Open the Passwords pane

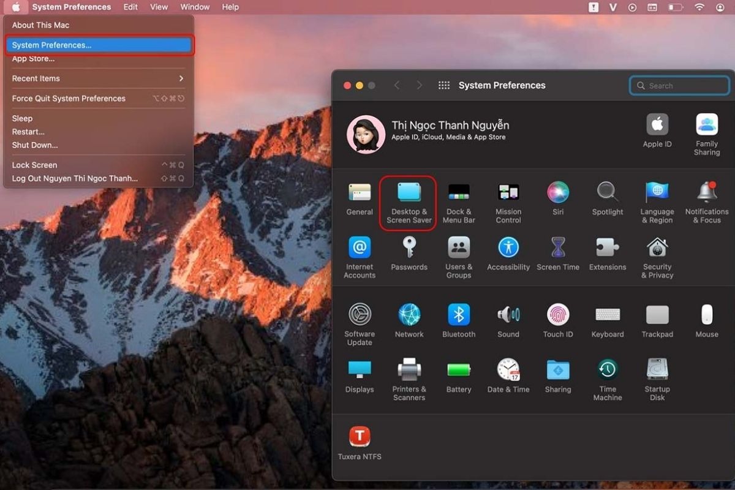409,254
